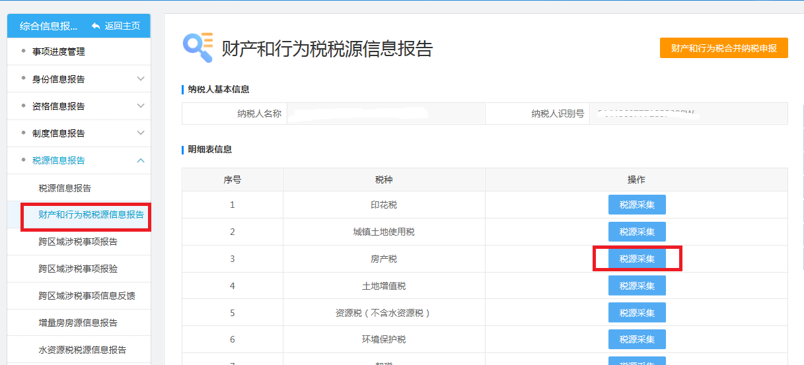The height and width of the screenshot is (365, 804).
Task: Select 税源信息报告 submenu item
Action: (65, 188)
